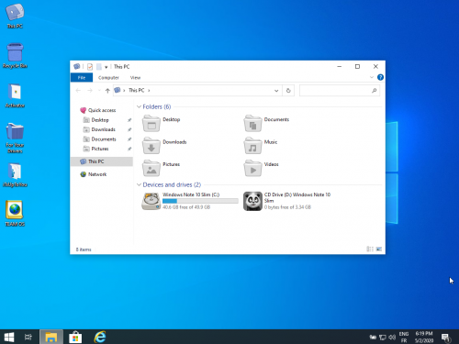The height and width of the screenshot is (344, 459).
Task: Click This PC in the address bar
Action: (x=136, y=90)
